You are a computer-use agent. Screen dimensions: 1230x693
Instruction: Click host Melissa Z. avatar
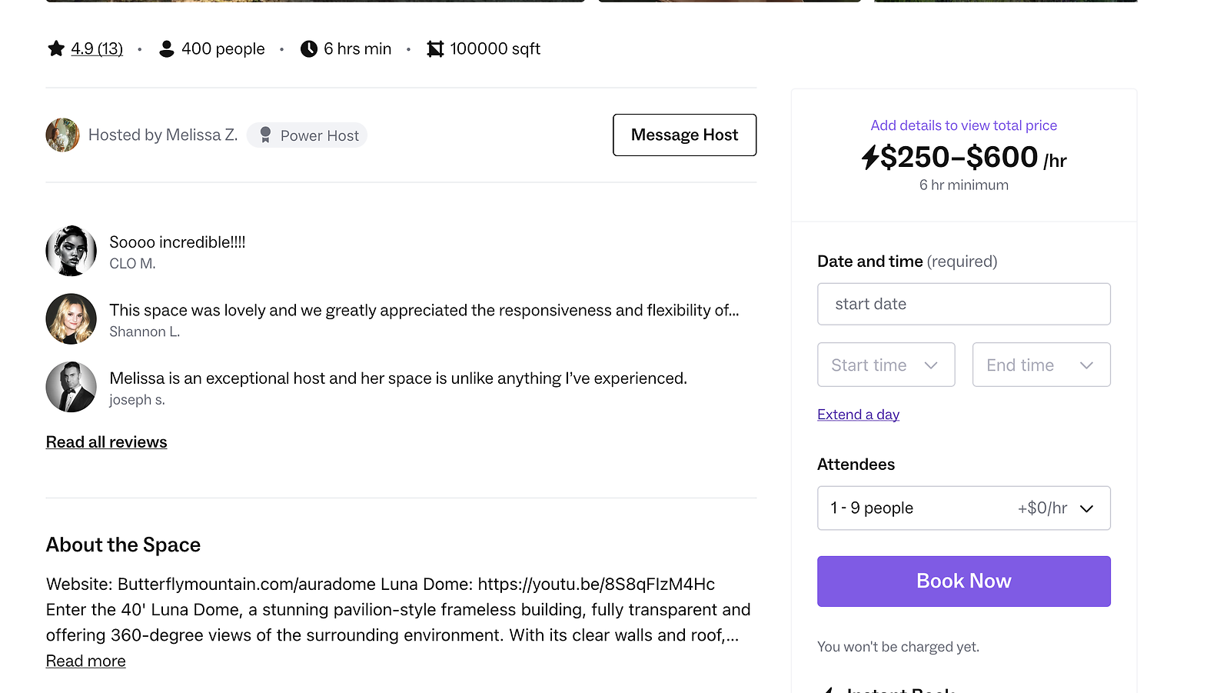pyautogui.click(x=63, y=135)
